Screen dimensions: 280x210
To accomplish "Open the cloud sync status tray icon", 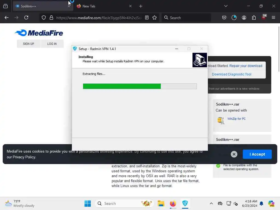I will [220, 203].
